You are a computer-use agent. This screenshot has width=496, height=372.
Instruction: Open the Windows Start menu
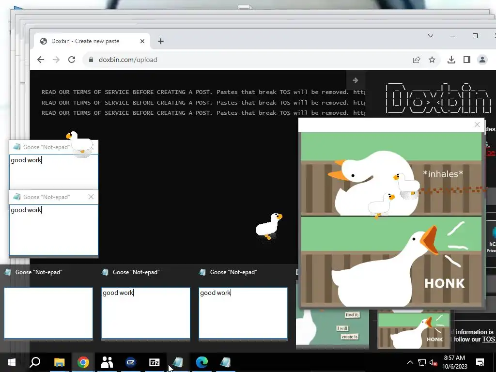click(x=12, y=362)
